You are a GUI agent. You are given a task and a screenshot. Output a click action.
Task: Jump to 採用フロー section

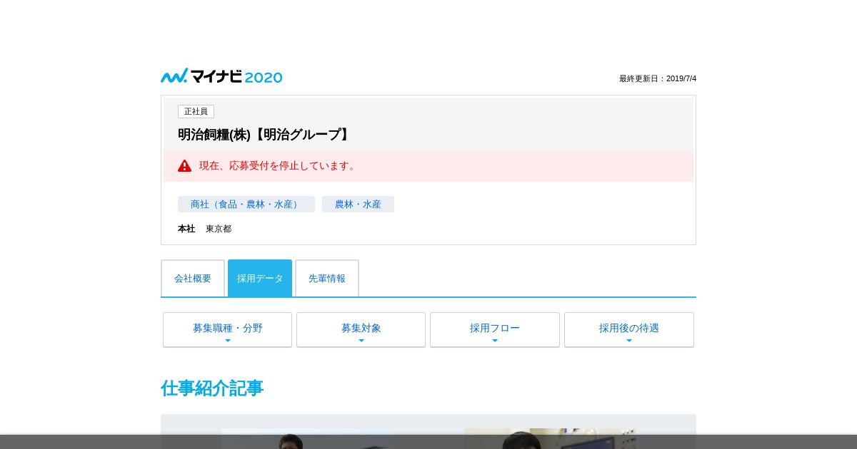tap(495, 329)
